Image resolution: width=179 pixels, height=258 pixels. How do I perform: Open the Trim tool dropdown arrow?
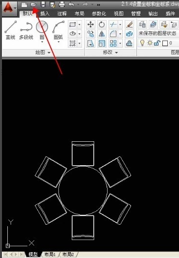[x=120, y=25]
